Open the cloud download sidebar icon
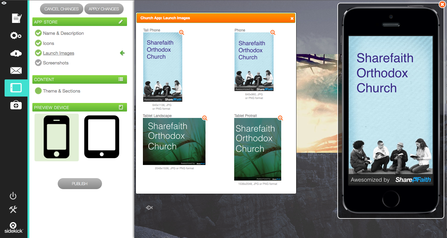Image resolution: width=447 pixels, height=238 pixels. point(16,53)
